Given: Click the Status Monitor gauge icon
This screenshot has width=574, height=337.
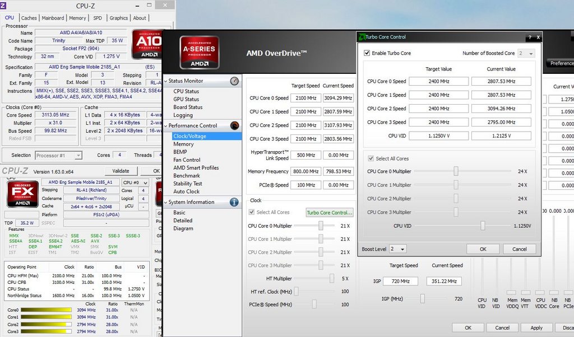Looking at the screenshot, I should click(234, 81).
